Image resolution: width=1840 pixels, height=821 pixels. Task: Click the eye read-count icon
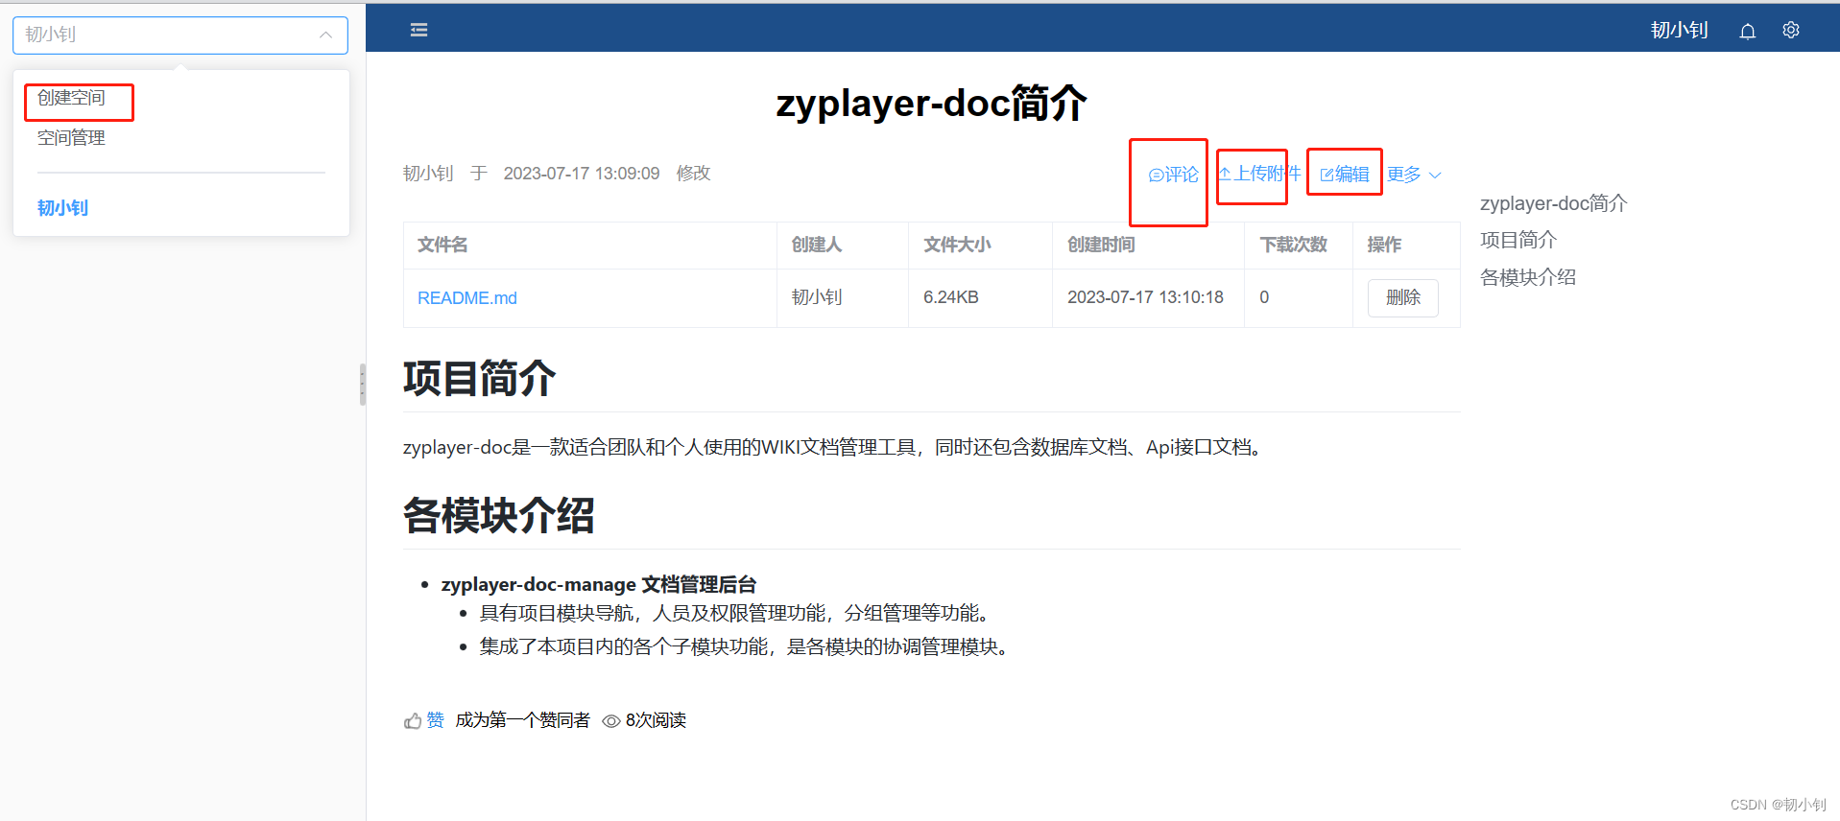tap(610, 721)
